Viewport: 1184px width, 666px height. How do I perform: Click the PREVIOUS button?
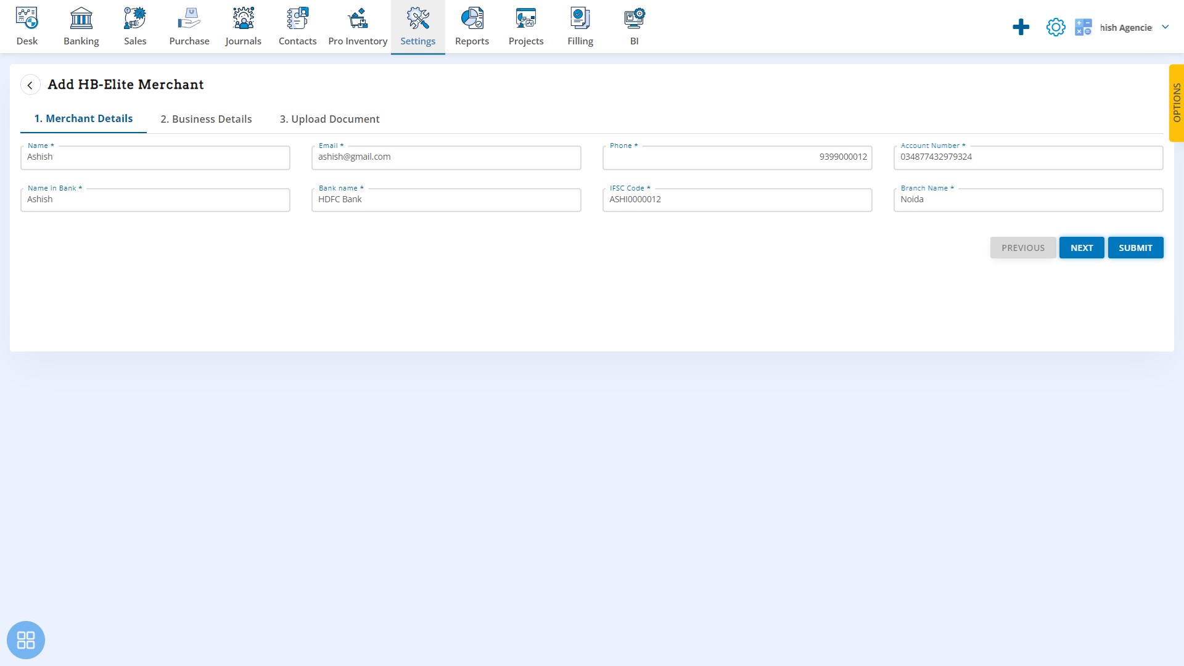pos(1023,248)
